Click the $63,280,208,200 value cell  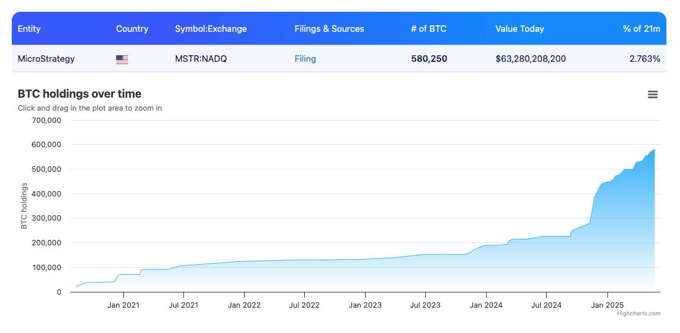pos(530,59)
